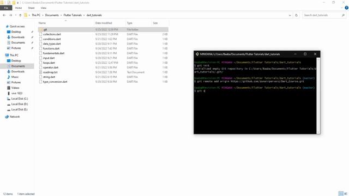Image resolution: width=349 pixels, height=196 pixels.
Task: Click the Git Bash terminal scrollbar
Action: 318,96
